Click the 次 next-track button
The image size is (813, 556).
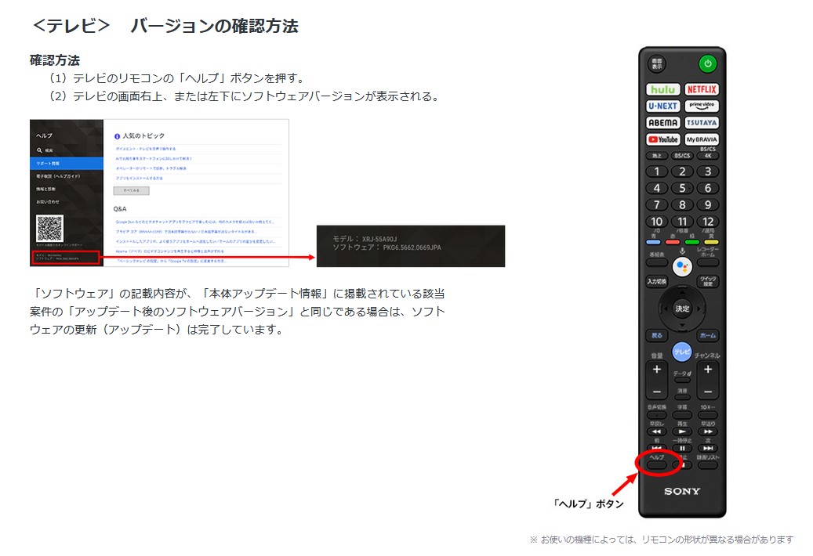(x=708, y=448)
